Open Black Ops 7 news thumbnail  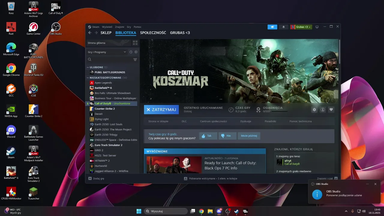click(174, 165)
